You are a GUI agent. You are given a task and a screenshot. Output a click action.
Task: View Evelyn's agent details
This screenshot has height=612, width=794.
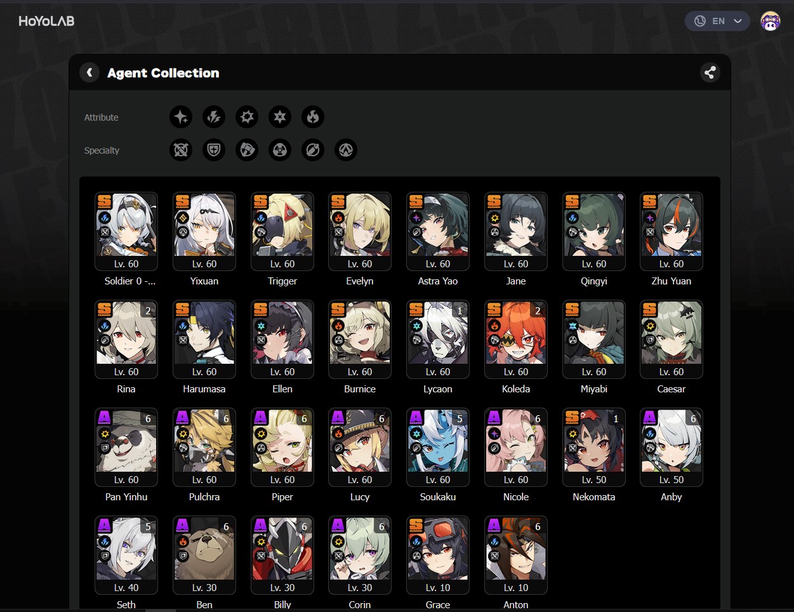tap(360, 232)
